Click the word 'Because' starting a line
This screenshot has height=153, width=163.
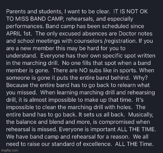(17, 85)
